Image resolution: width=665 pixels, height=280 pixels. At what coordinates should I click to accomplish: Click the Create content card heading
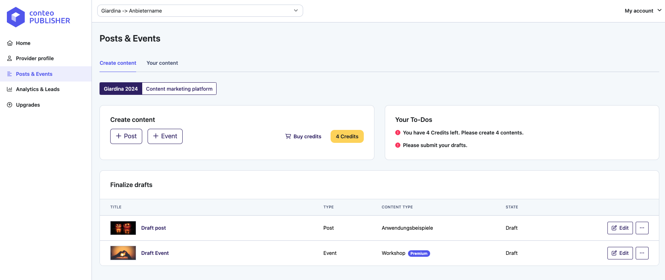[x=133, y=120]
